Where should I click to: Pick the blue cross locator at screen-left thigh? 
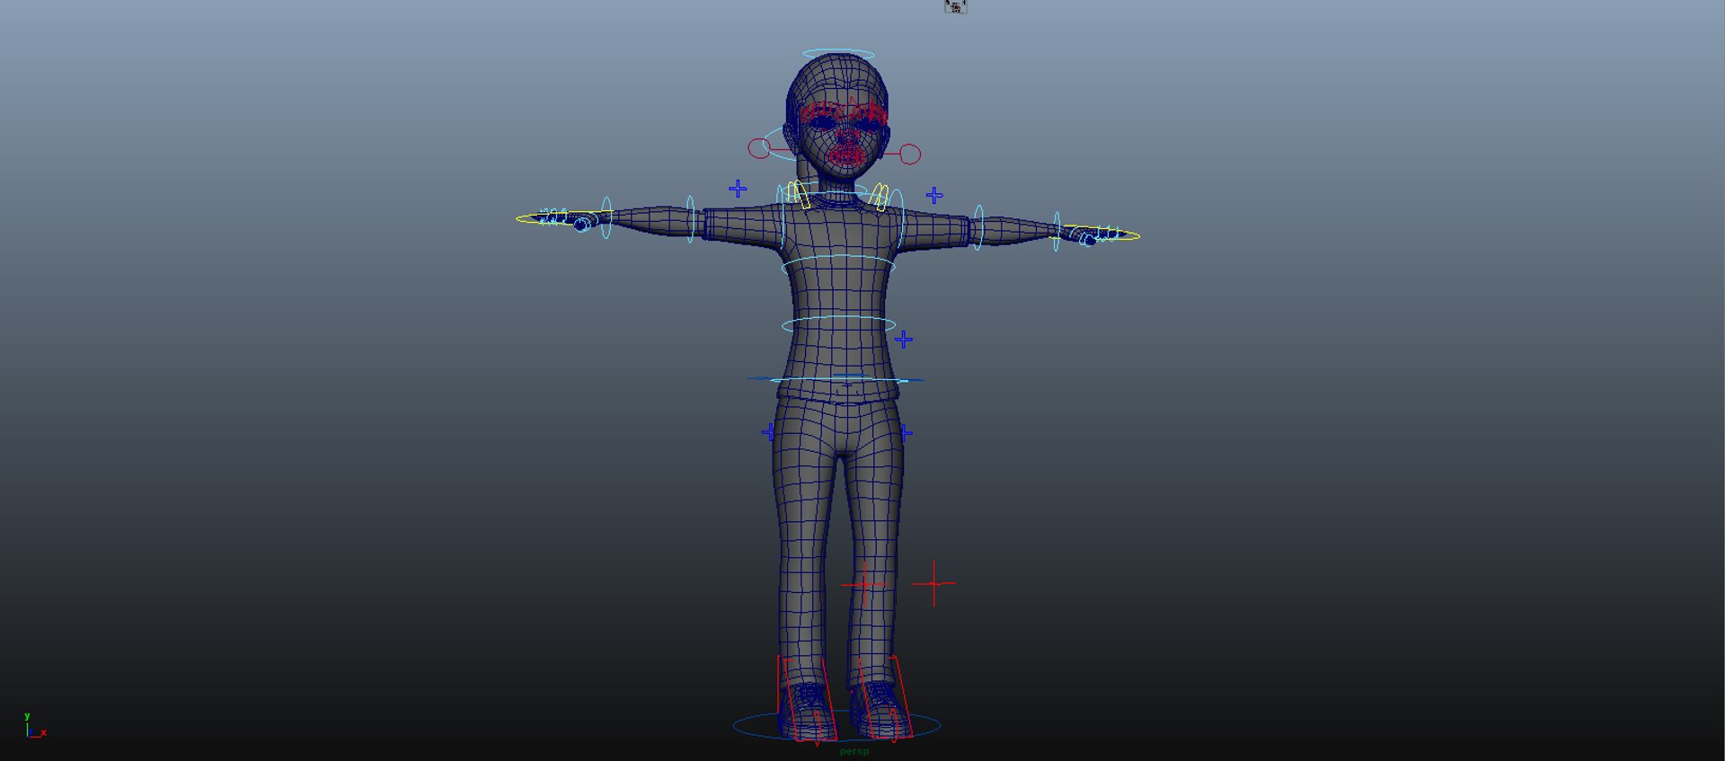tap(768, 432)
